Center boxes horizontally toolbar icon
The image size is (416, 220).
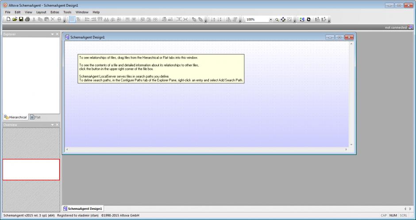coord(119,19)
